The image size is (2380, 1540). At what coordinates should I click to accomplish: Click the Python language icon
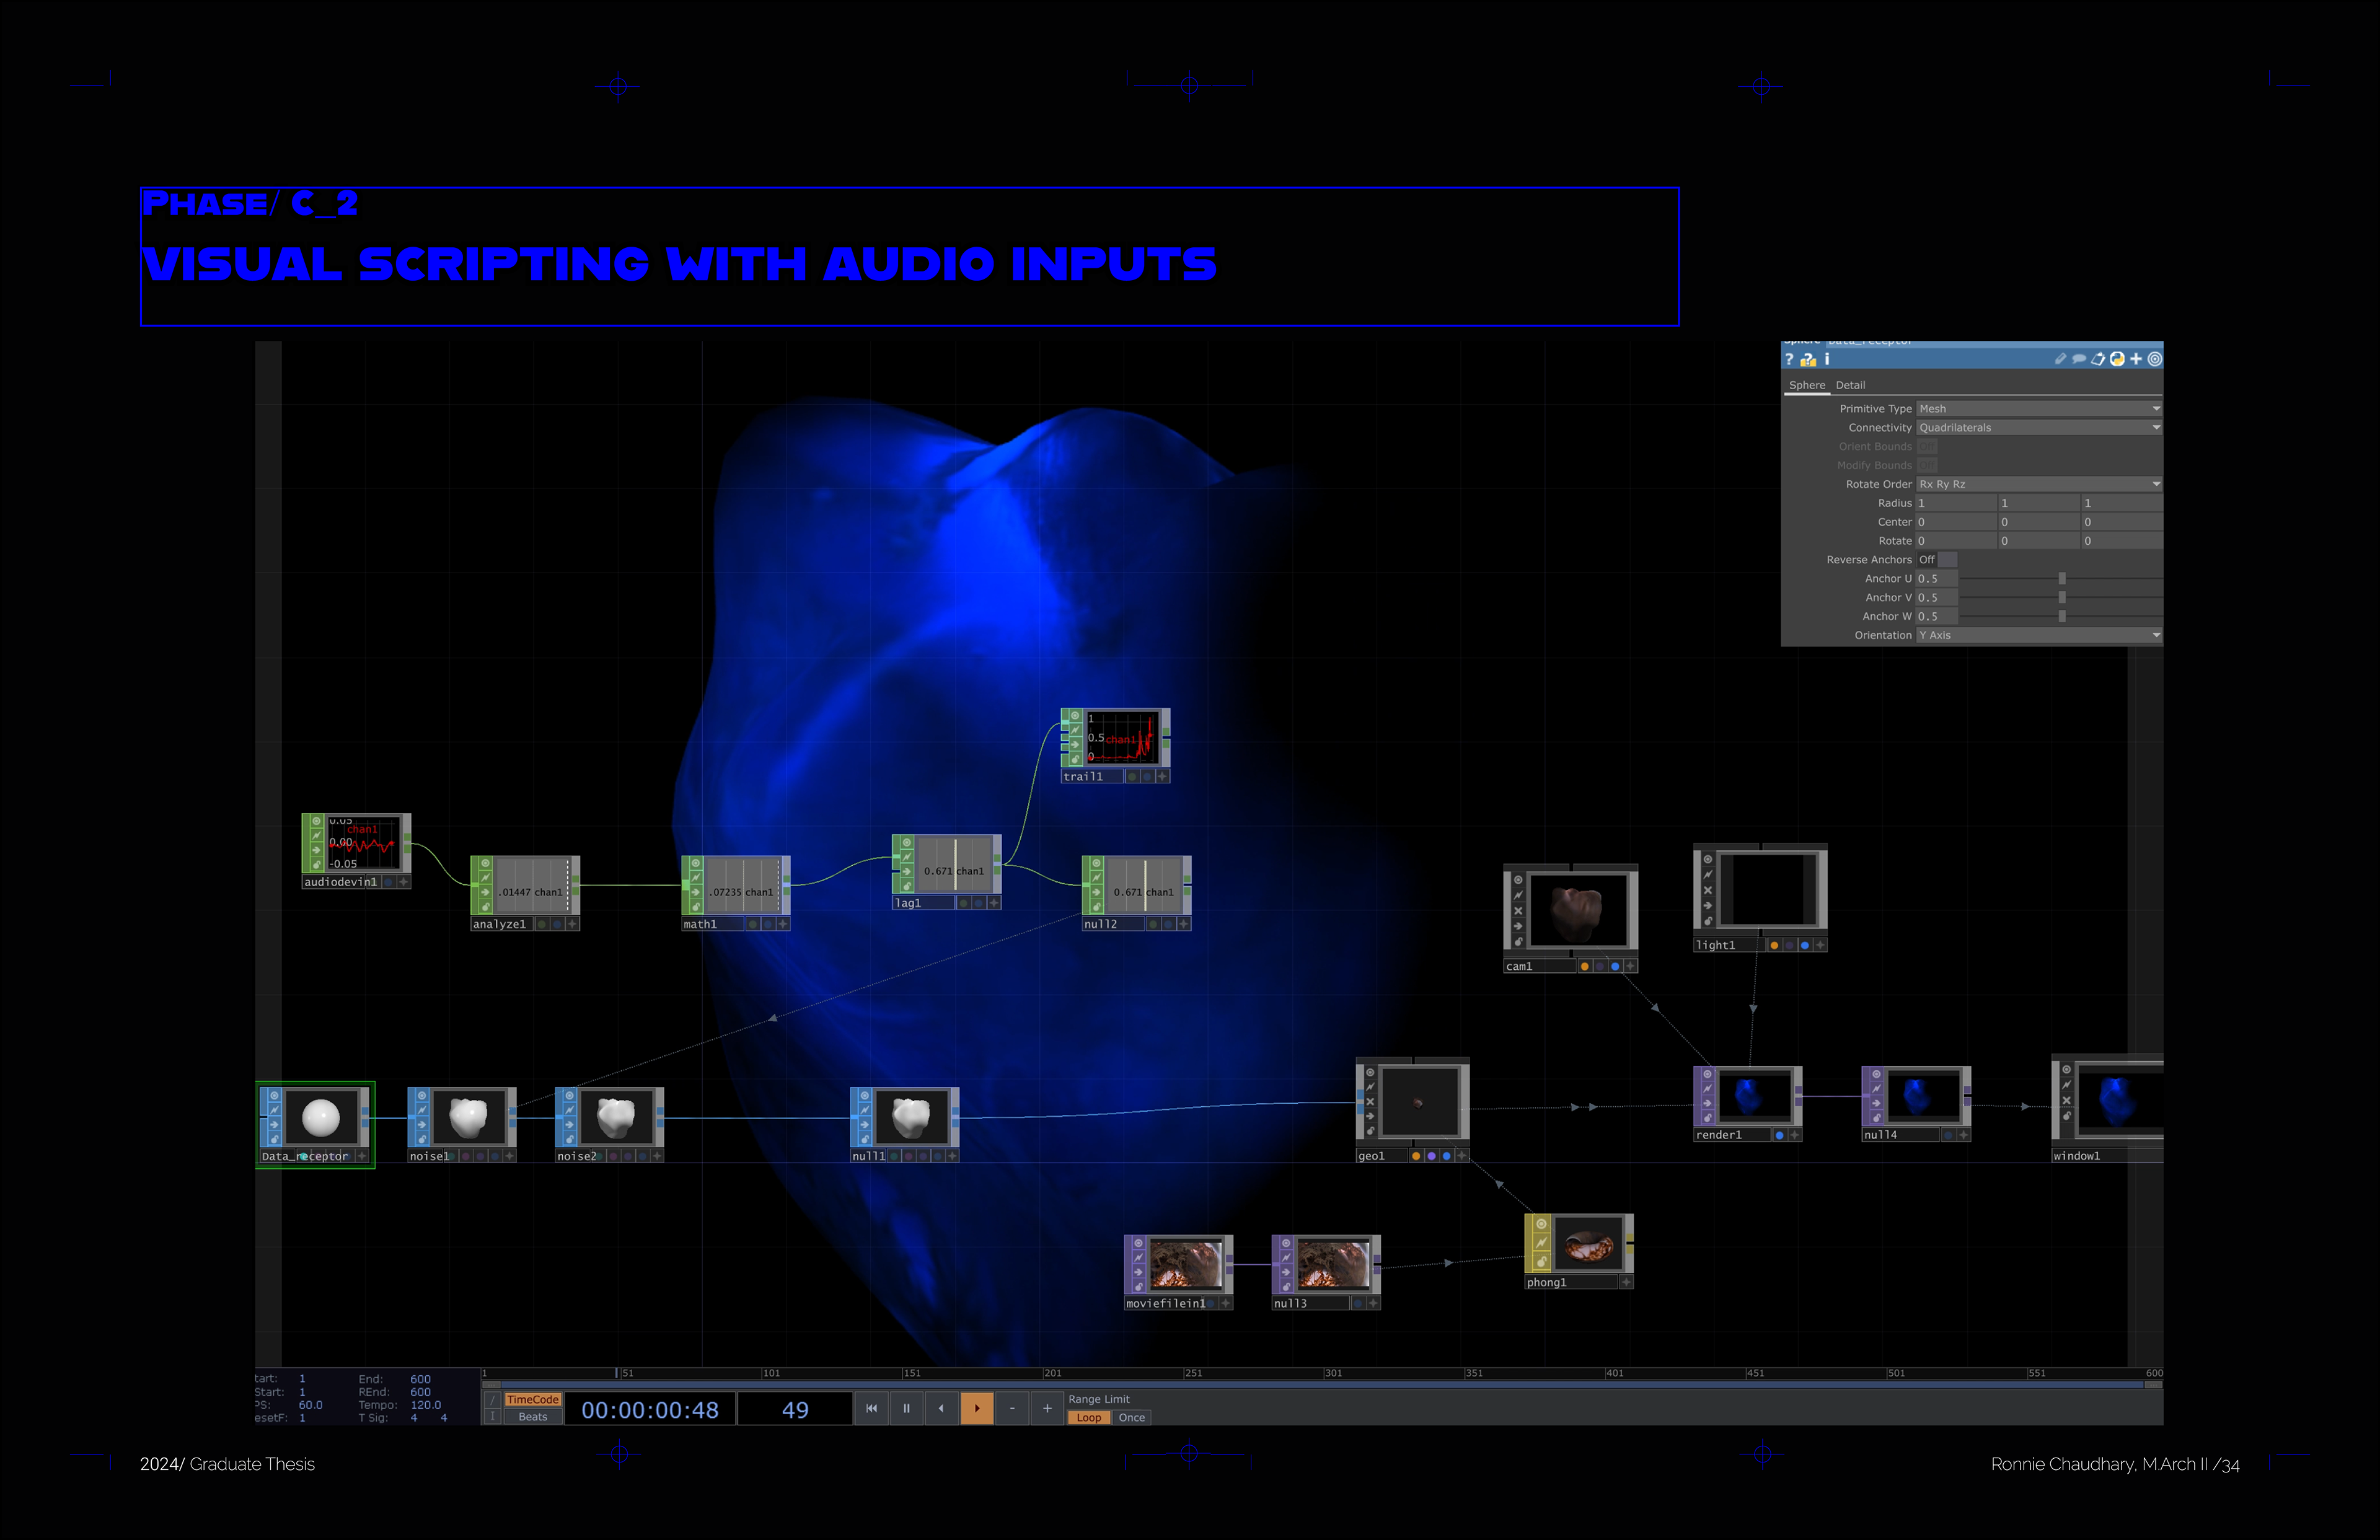tap(2117, 359)
